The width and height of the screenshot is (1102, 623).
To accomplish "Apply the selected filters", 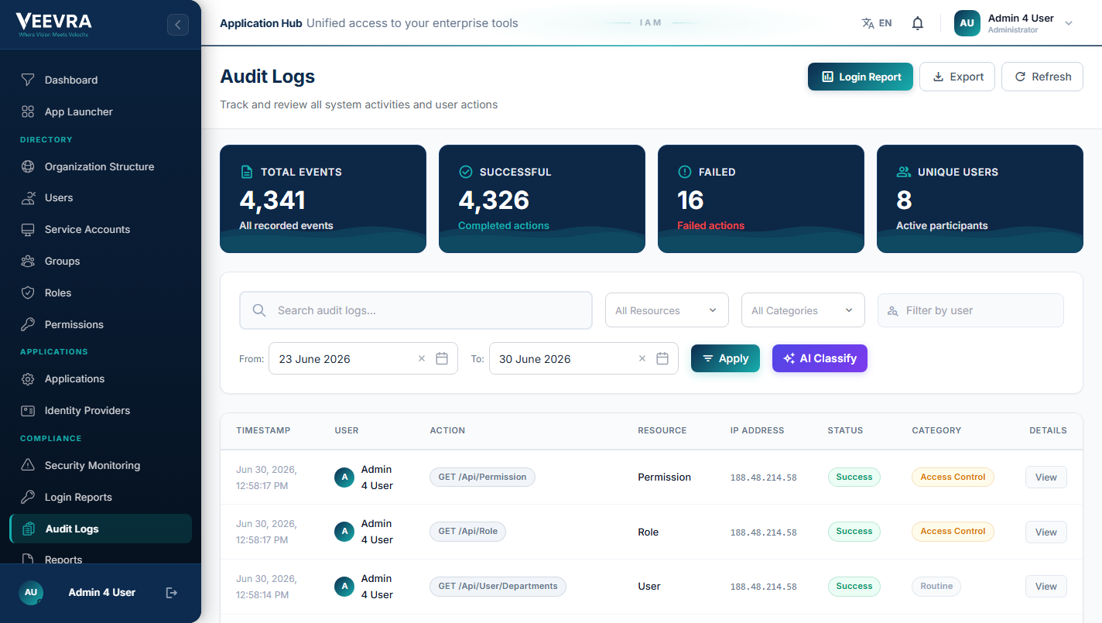I will (725, 358).
